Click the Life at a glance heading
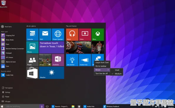 point(31,26)
